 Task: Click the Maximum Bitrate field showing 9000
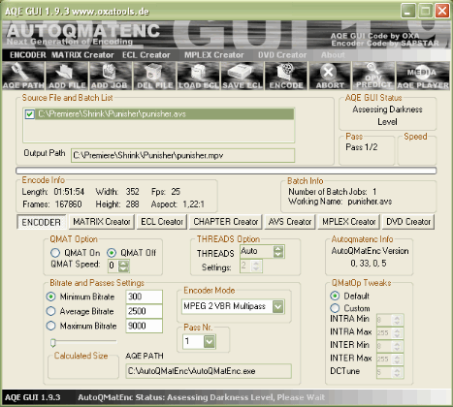coord(144,326)
